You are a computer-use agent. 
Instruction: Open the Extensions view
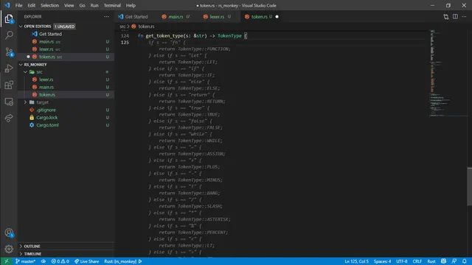(9, 85)
